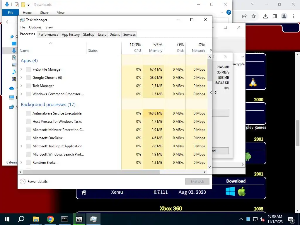Image resolution: width=300 pixels, height=225 pixels.
Task: Click Chrome share page icon
Action: click(x=244, y=16)
